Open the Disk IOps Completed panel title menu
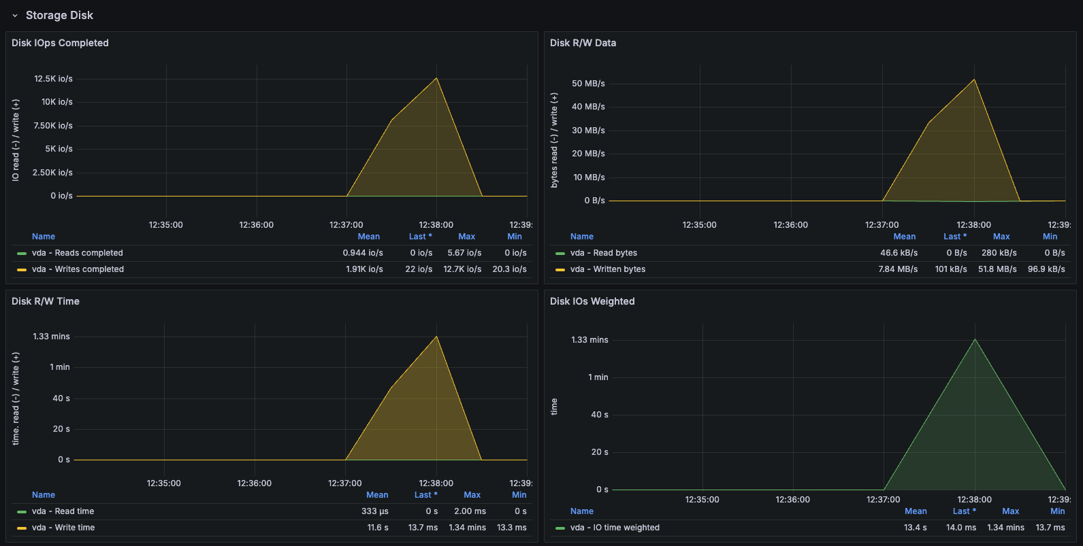This screenshot has width=1083, height=546. 60,43
